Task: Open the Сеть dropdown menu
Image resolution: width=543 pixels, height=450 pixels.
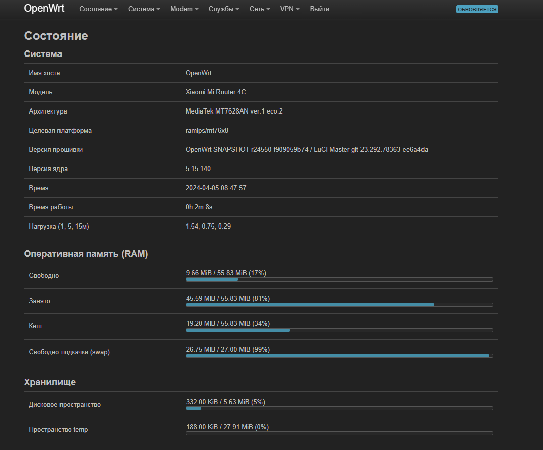Action: point(259,9)
